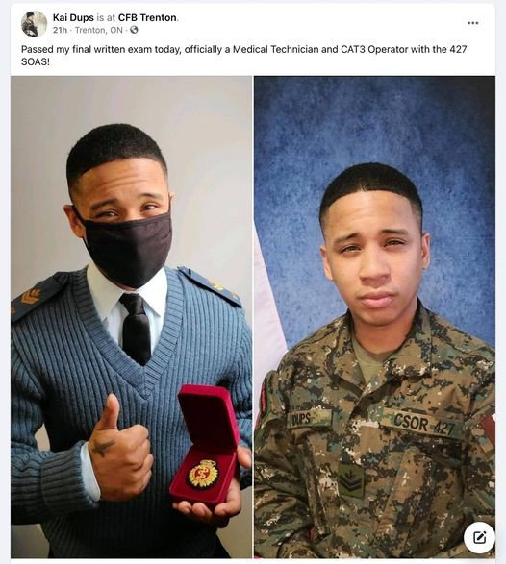506x564 pixels.
Task: Click the black face mask in left photo
Action: click(x=127, y=247)
